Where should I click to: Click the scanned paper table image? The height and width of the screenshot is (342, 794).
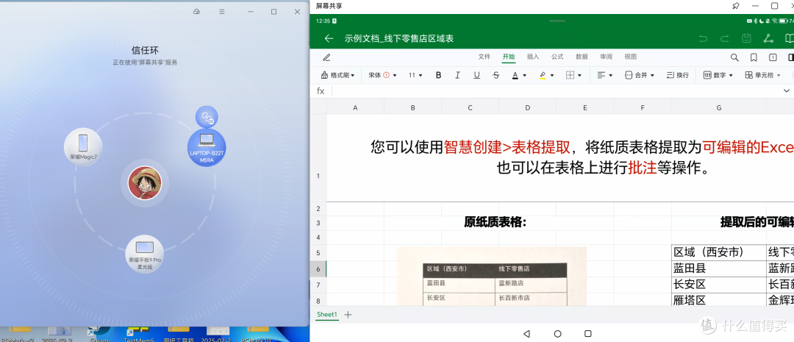pos(491,277)
